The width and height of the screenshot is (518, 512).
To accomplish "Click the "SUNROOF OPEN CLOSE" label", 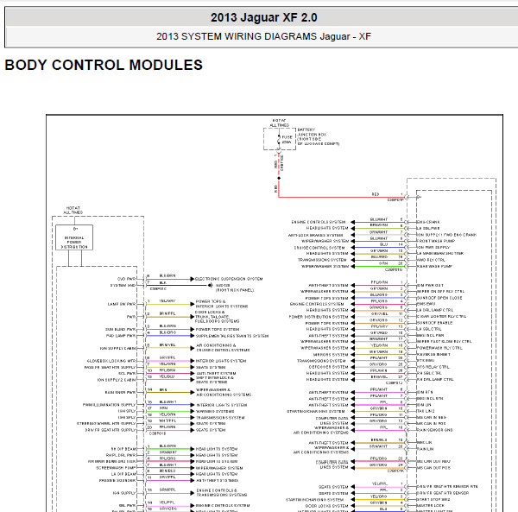I will [439, 298].
